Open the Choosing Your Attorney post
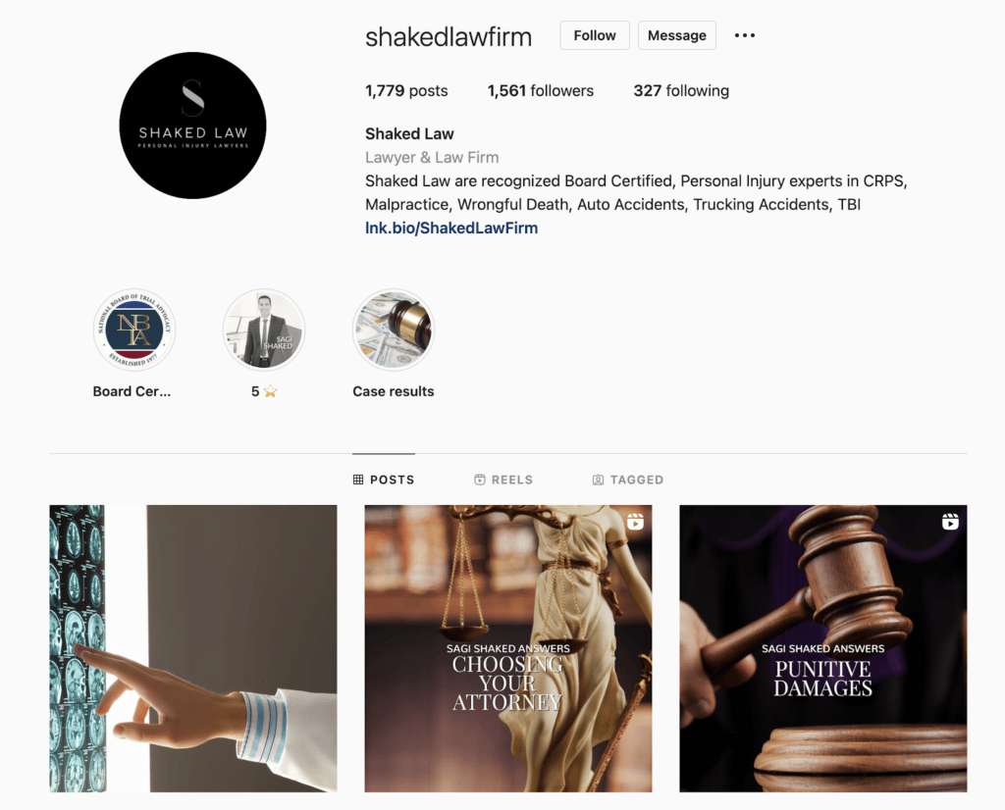Screen dimensions: 1005x810 (508, 648)
